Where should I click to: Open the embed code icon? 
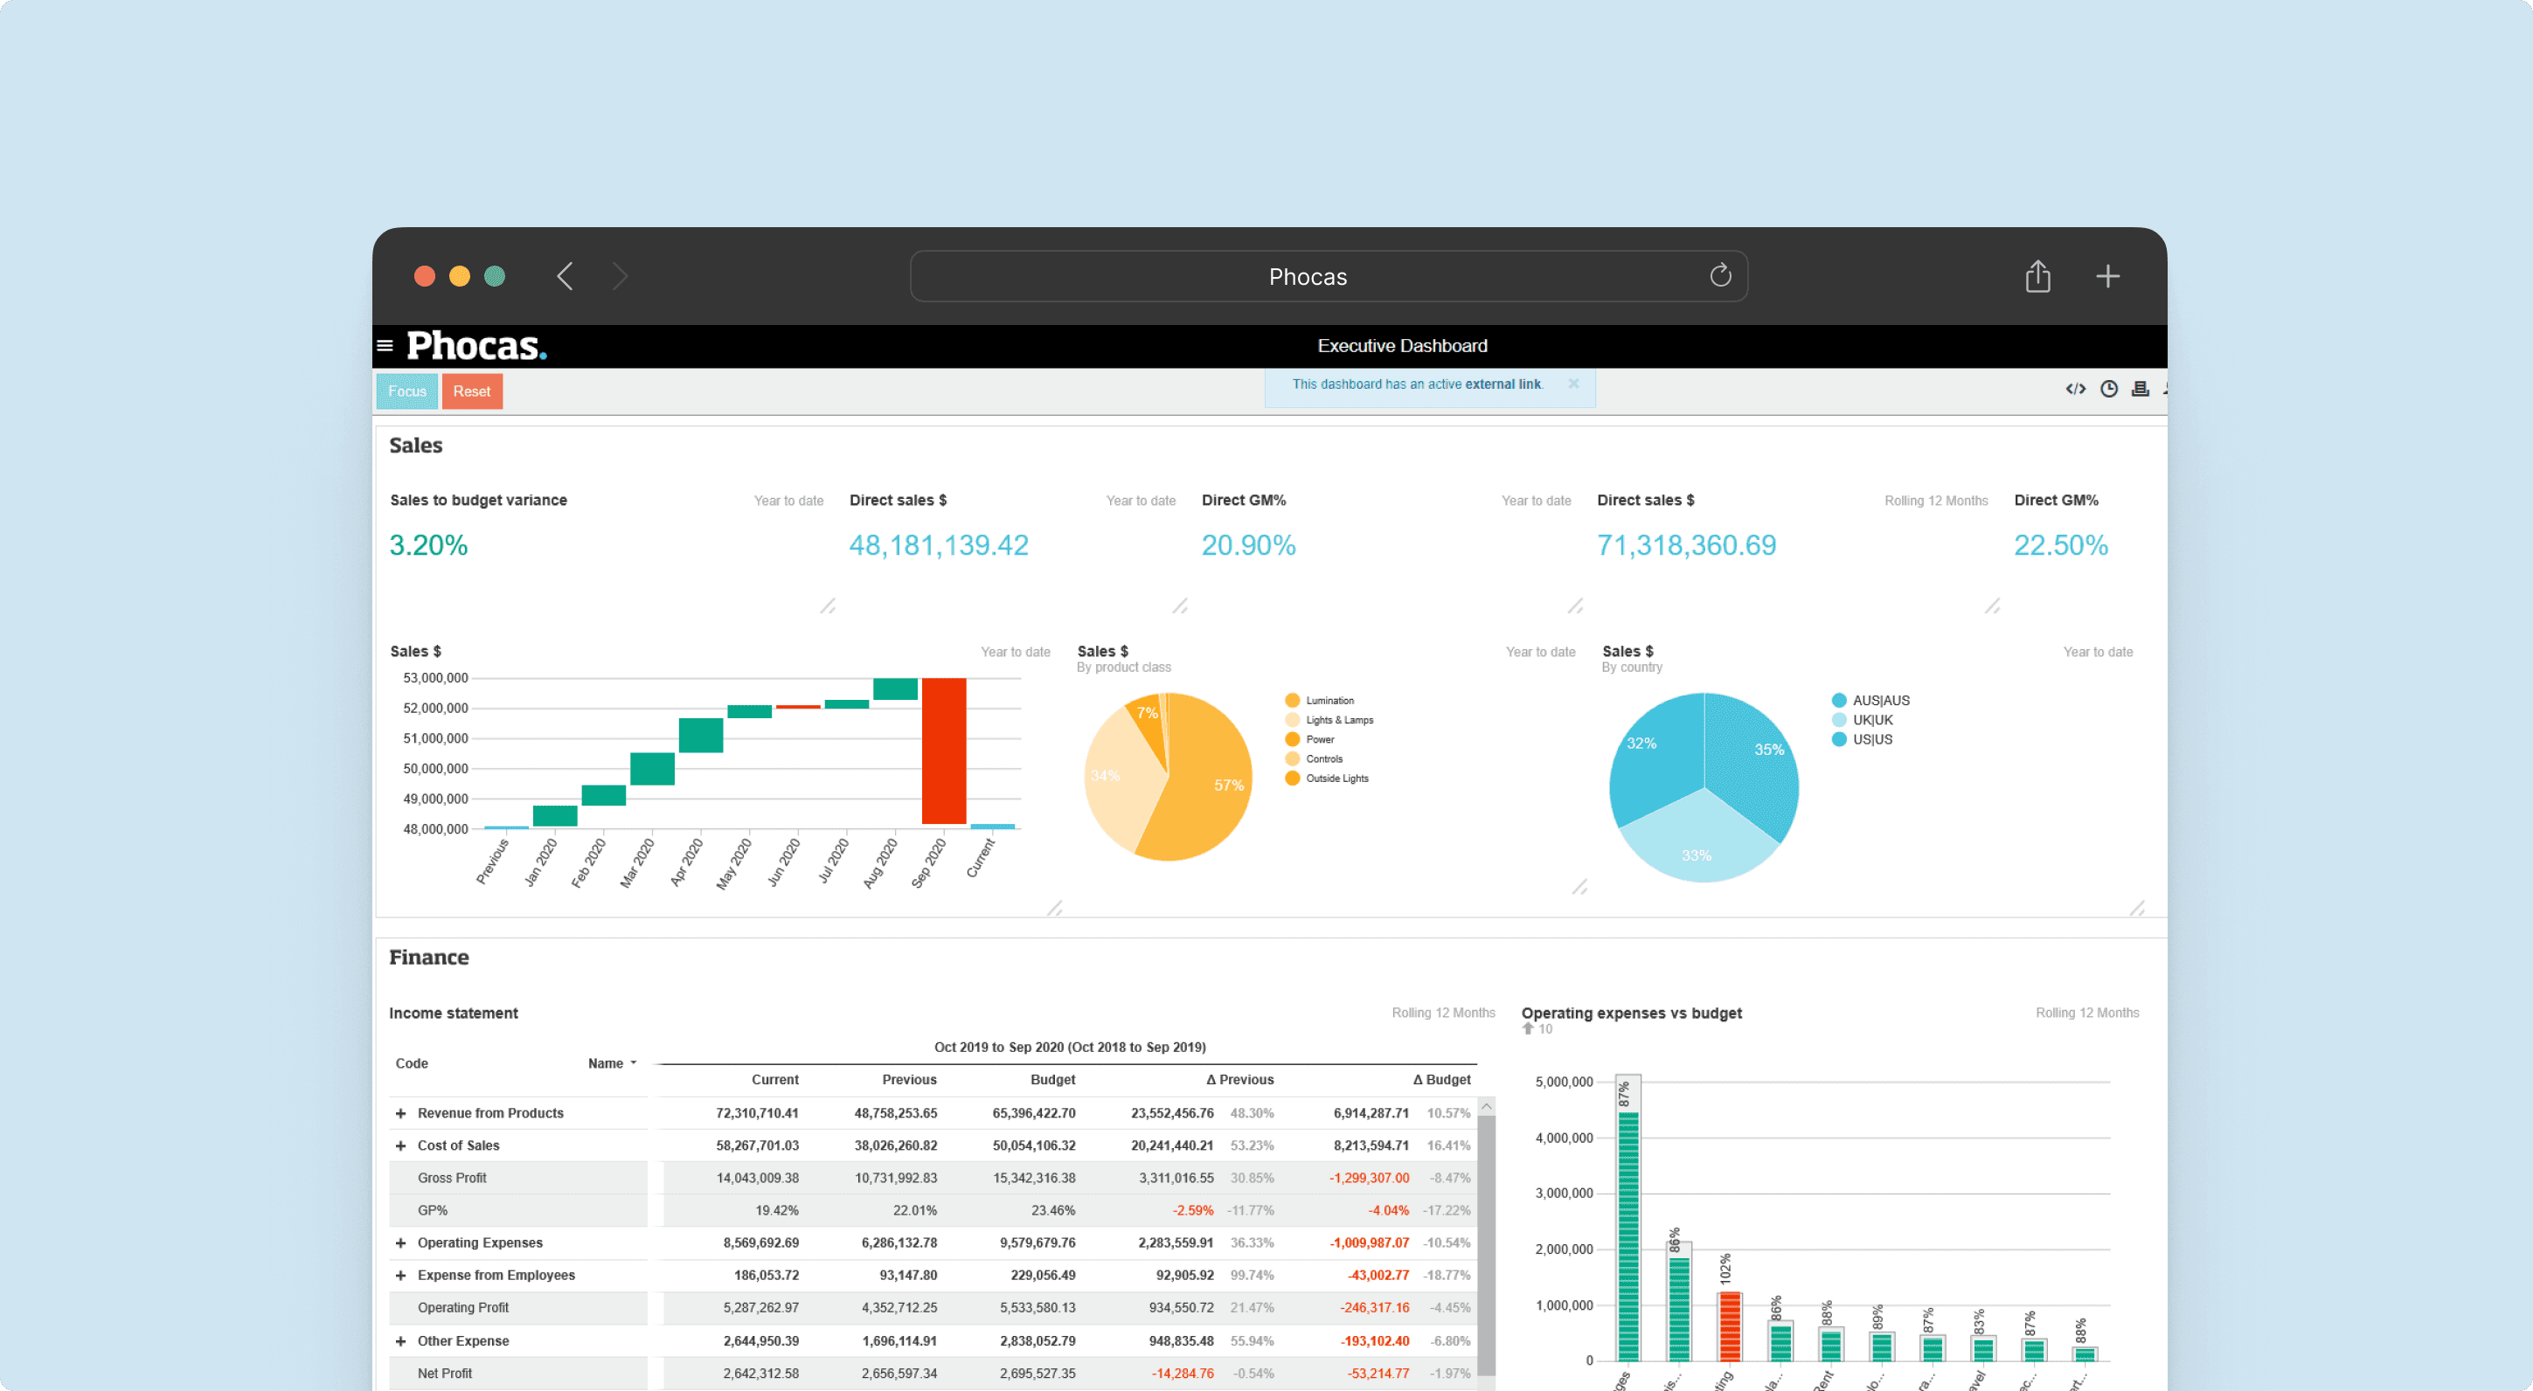coord(2075,390)
